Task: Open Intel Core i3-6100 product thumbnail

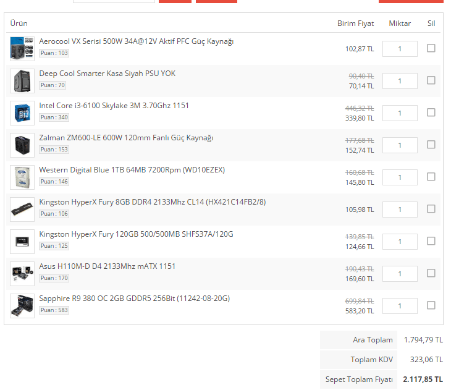Action: pyautogui.click(x=22, y=113)
